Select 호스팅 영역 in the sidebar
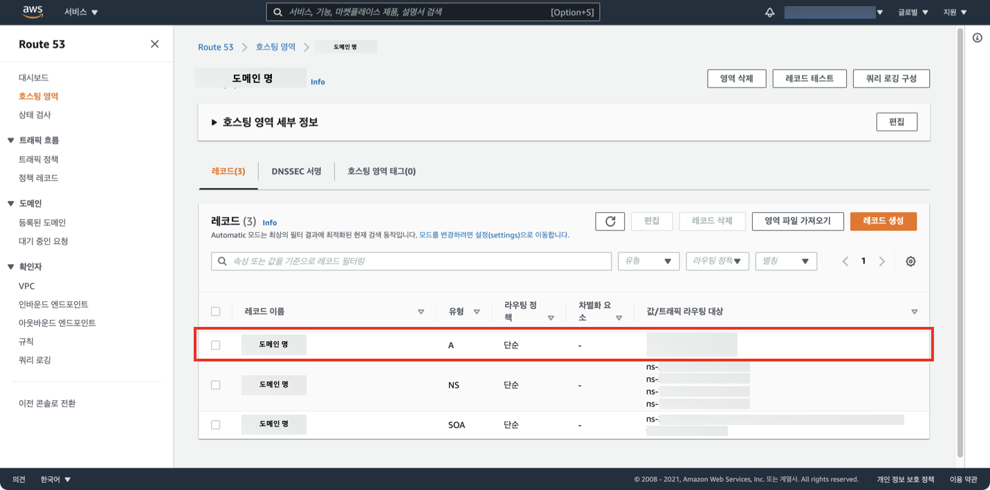The height and width of the screenshot is (490, 990). pos(39,97)
